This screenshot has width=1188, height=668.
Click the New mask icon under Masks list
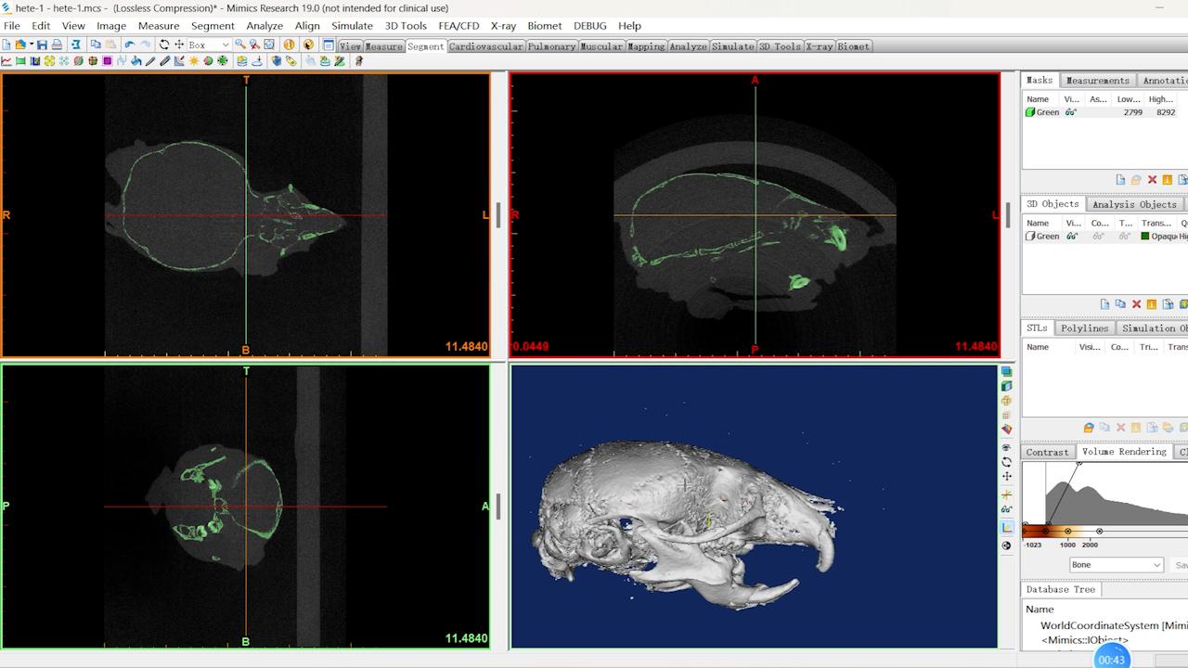[x=1120, y=180]
